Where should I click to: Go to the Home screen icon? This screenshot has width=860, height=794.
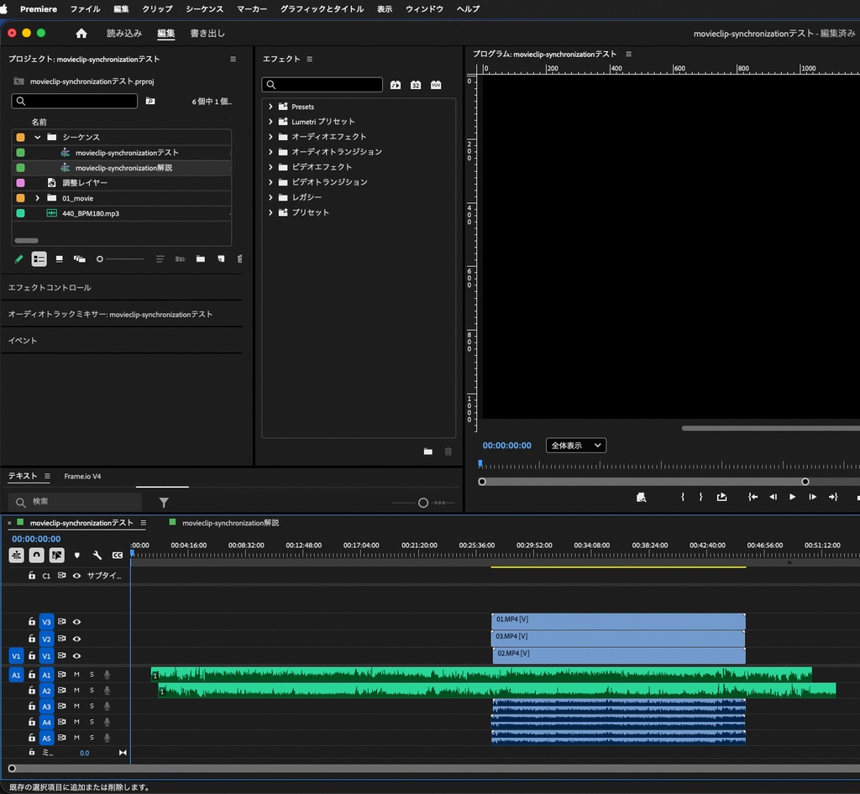[81, 34]
